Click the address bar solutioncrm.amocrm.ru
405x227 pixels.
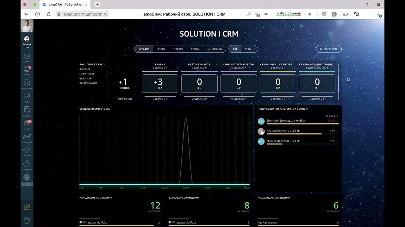[x=85, y=14]
